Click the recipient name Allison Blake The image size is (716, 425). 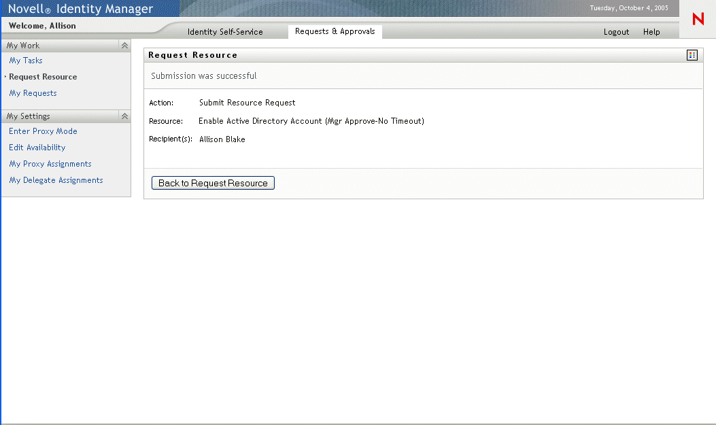[x=222, y=139]
